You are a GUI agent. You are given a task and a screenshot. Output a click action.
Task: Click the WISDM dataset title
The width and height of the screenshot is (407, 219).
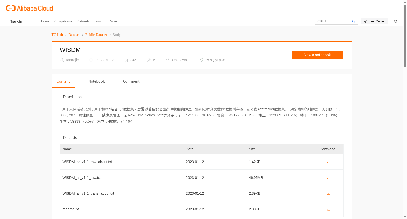point(70,50)
